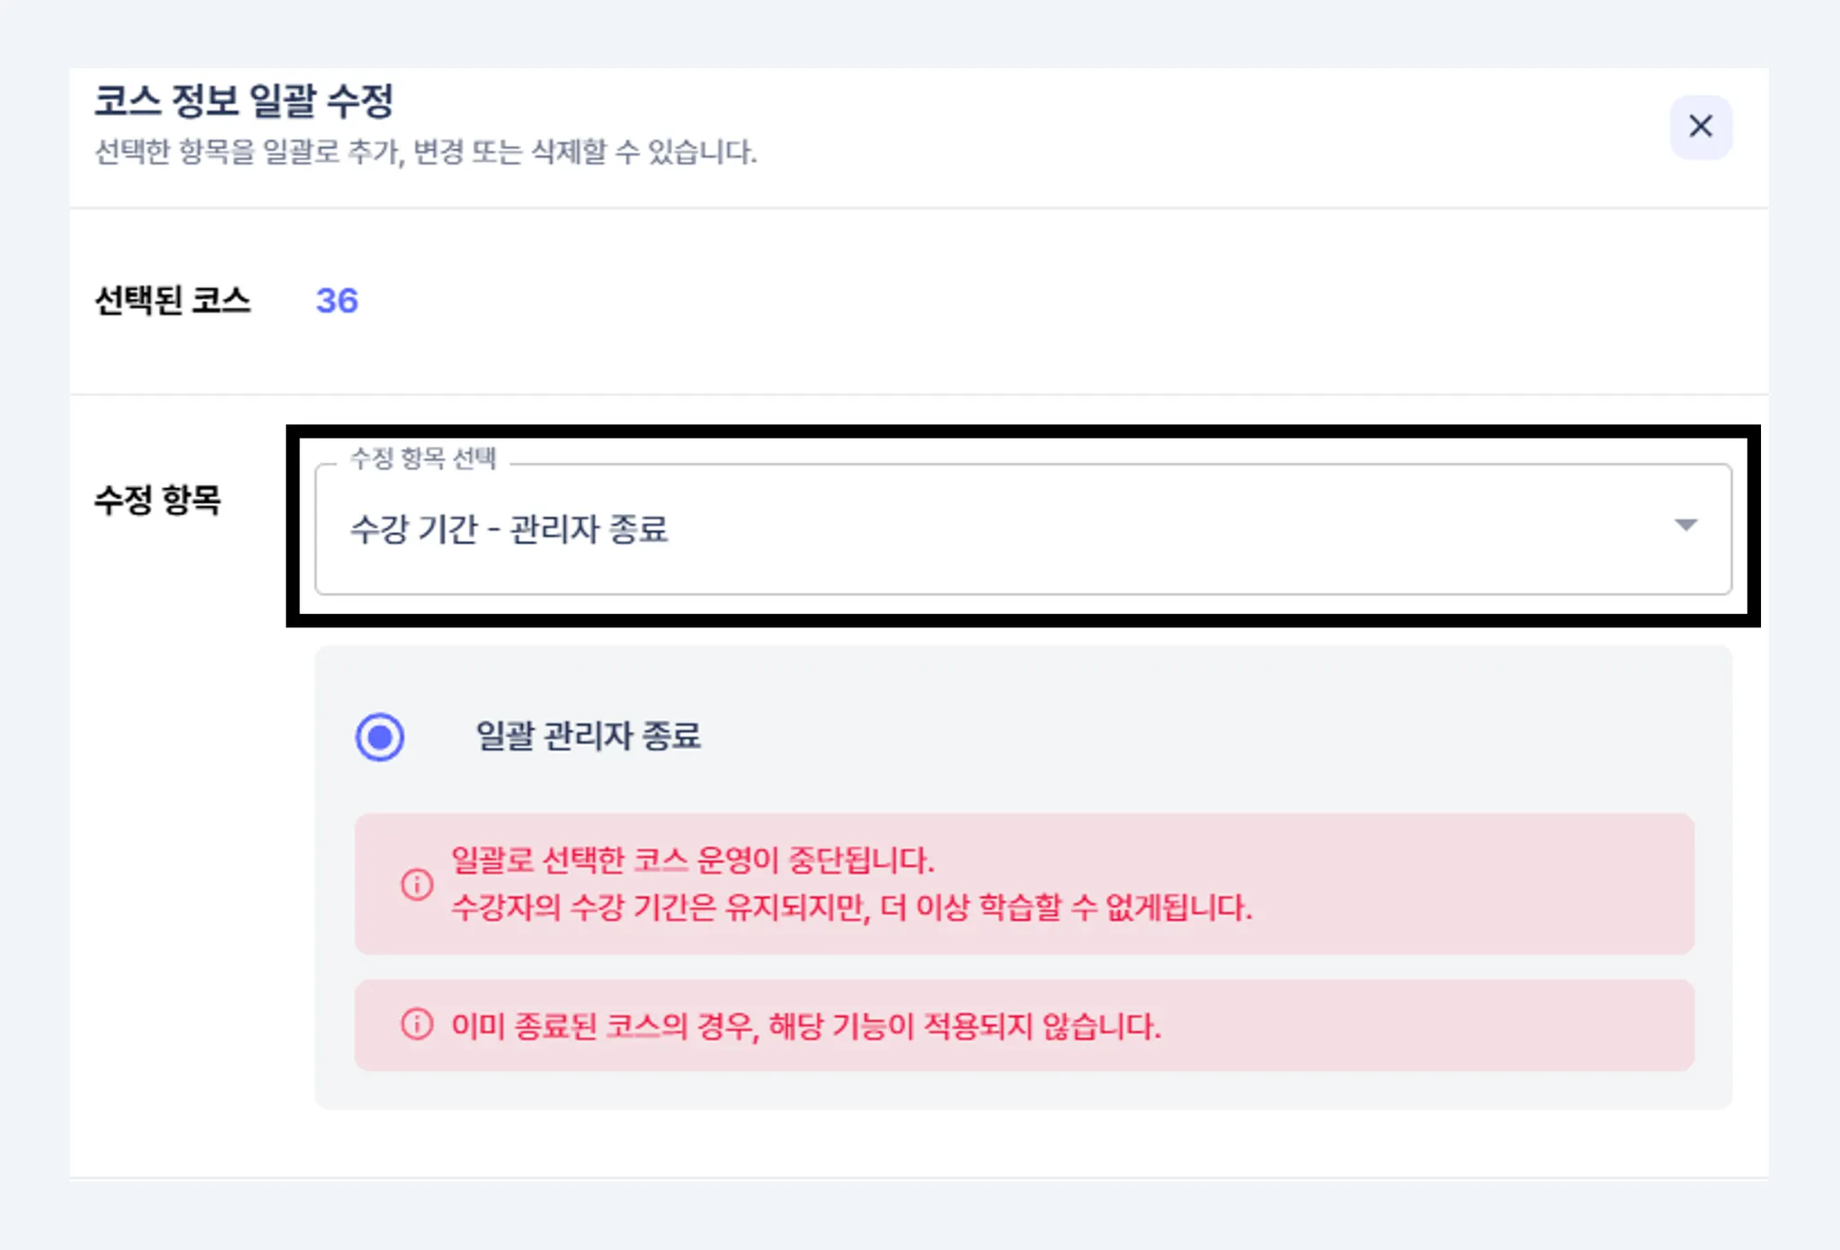Click the 수강자의 수강 기간은 유지되지만 warning line
This screenshot has width=1840, height=1250.
851,908
